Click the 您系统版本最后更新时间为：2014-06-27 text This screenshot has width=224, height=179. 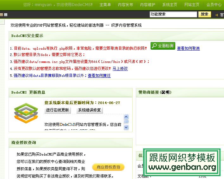[x=82, y=103]
